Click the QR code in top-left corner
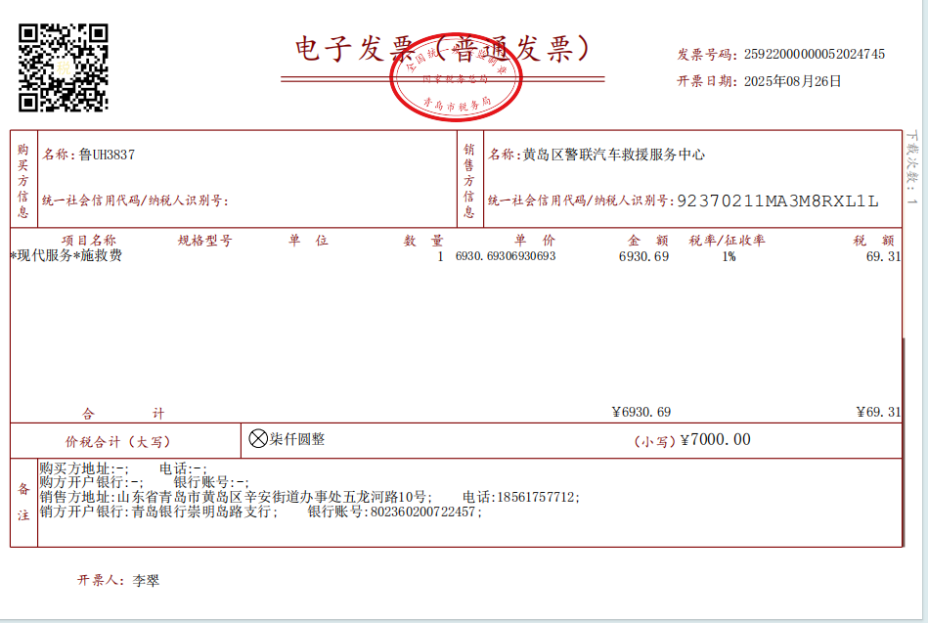 [63, 67]
